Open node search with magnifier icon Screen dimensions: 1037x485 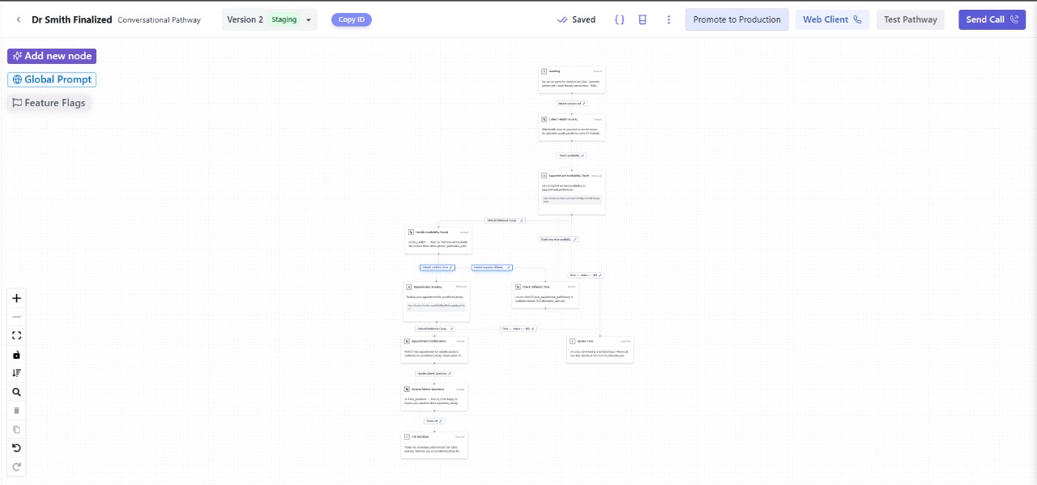16,392
